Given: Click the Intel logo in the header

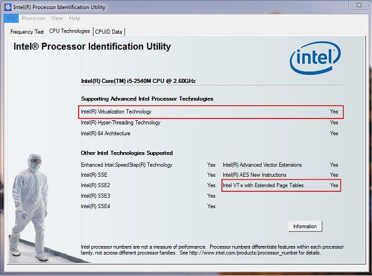Looking at the screenshot, I should tap(317, 59).
